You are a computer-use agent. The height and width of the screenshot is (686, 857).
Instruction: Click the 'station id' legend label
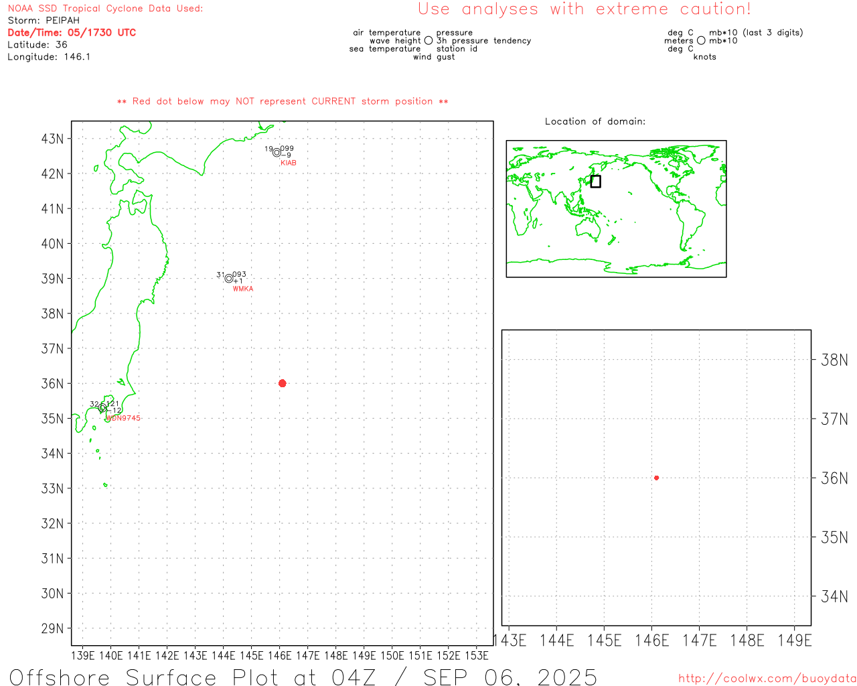pos(457,49)
